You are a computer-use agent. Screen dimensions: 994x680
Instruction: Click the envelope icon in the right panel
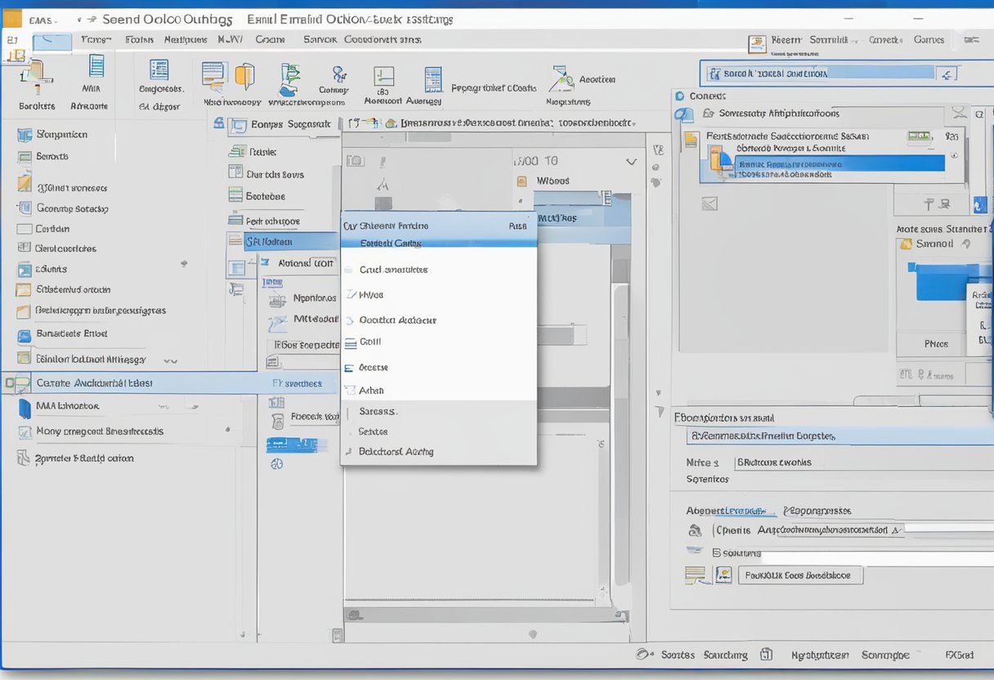point(709,203)
